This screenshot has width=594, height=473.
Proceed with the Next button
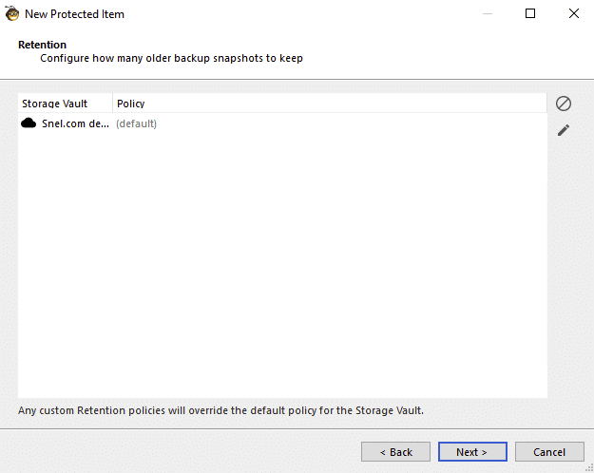click(x=472, y=452)
